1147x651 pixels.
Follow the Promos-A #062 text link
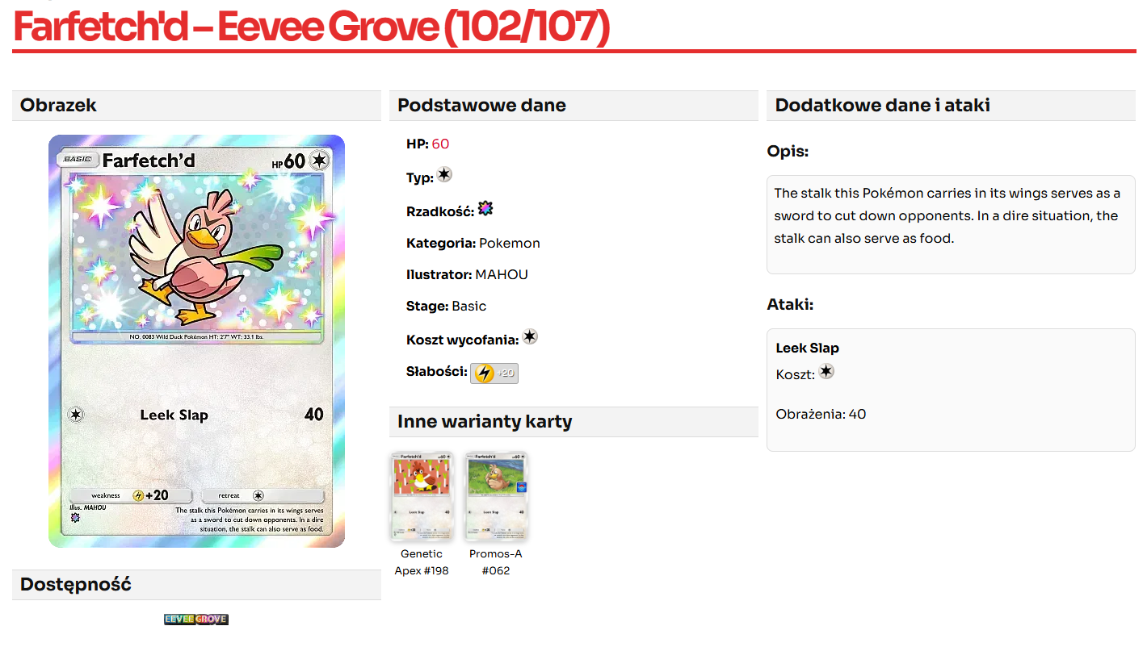(495, 562)
